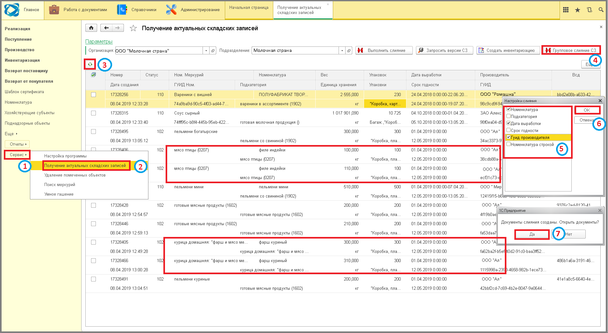Open history icon in top bar
Screen dimensions: 608x333
point(590,10)
